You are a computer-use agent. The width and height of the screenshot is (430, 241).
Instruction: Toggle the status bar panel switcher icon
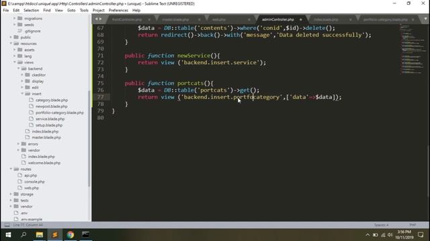pos(7,225)
